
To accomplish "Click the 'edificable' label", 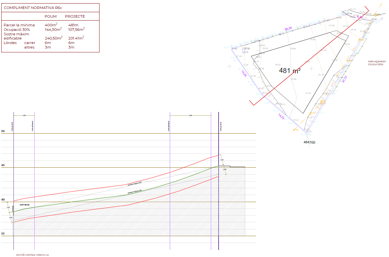I will coord(13,38).
